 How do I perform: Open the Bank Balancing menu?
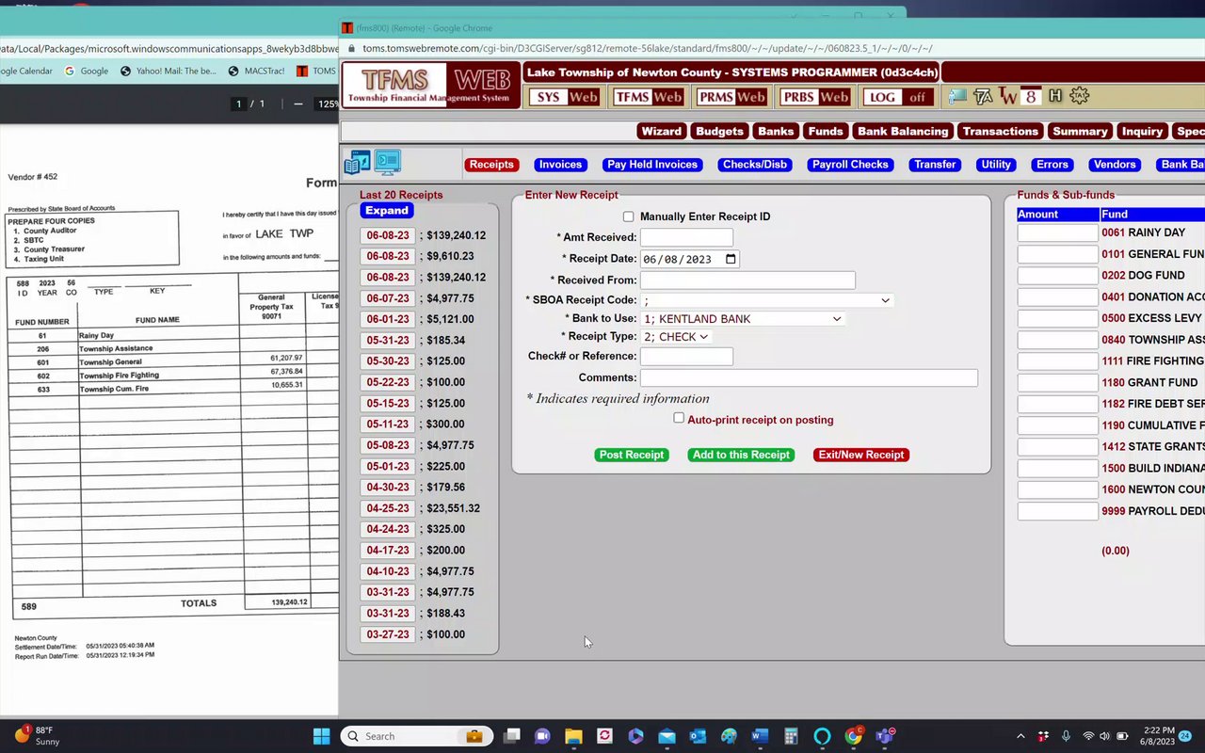pos(903,131)
